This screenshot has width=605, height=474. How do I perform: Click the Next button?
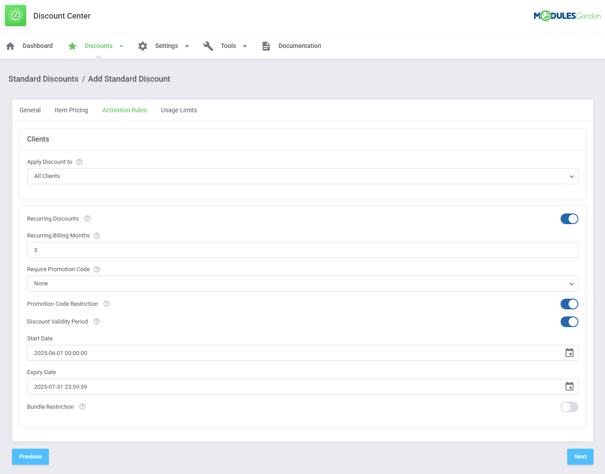(x=580, y=456)
